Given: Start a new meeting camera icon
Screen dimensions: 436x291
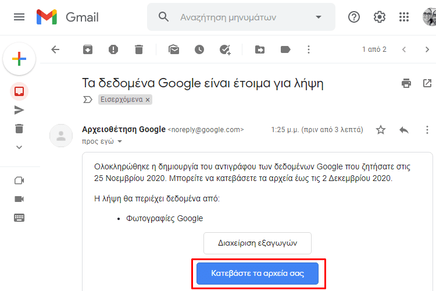Looking at the screenshot, I should tap(19, 180).
